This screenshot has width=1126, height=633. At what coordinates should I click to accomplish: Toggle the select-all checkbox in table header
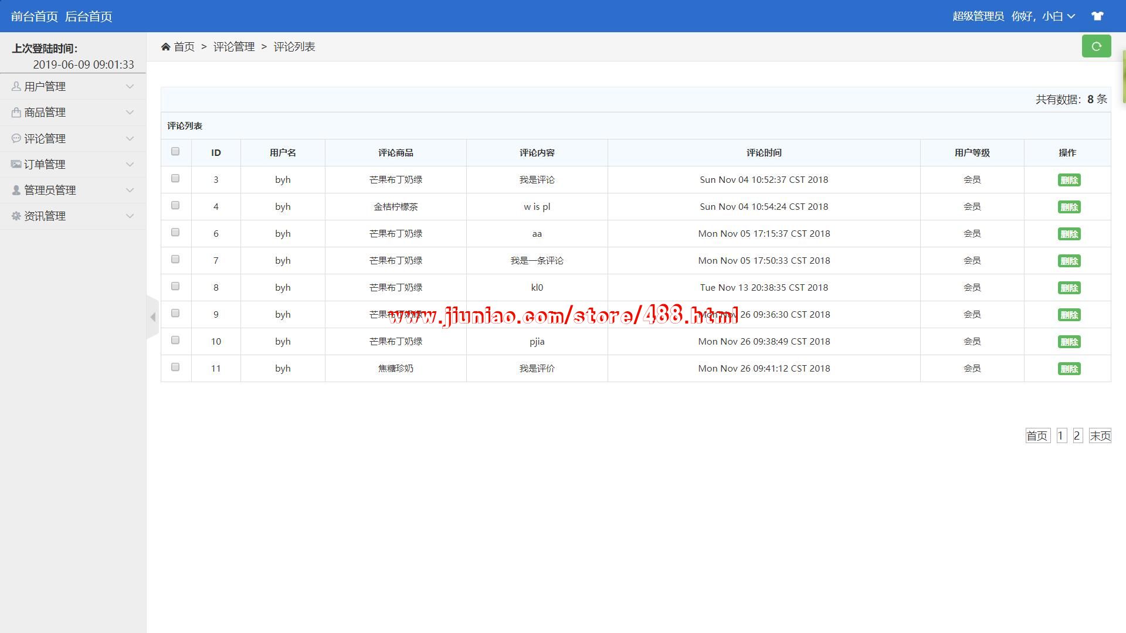pos(175,152)
